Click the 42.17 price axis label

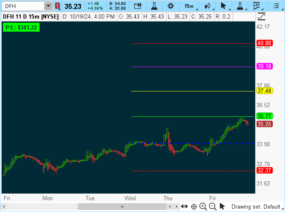263,27
